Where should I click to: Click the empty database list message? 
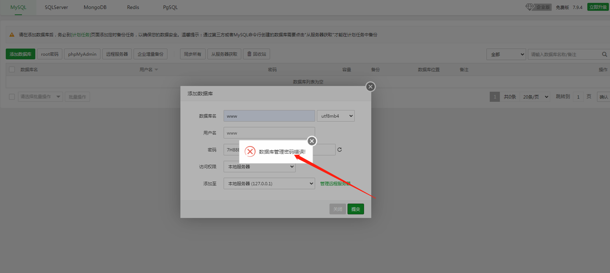[x=308, y=82]
